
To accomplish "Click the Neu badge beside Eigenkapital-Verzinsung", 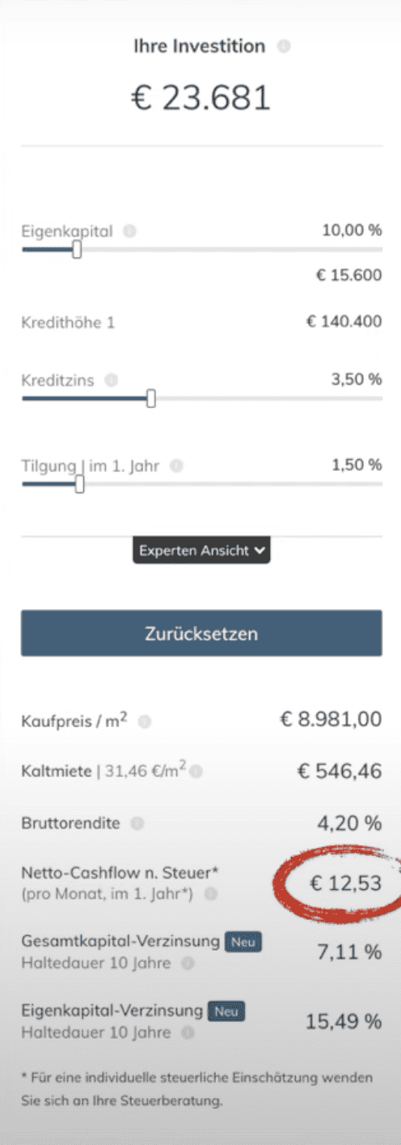I will coord(226,1012).
